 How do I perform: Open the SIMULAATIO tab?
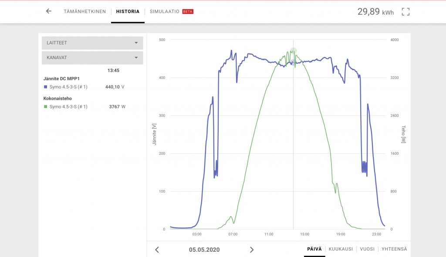coord(165,12)
